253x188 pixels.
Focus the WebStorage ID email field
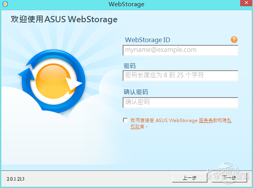pyautogui.click(x=180, y=50)
